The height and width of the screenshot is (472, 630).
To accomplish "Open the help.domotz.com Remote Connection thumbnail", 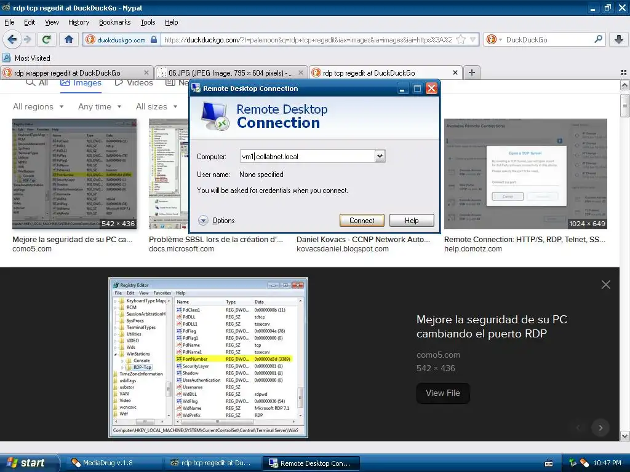I will click(525, 174).
